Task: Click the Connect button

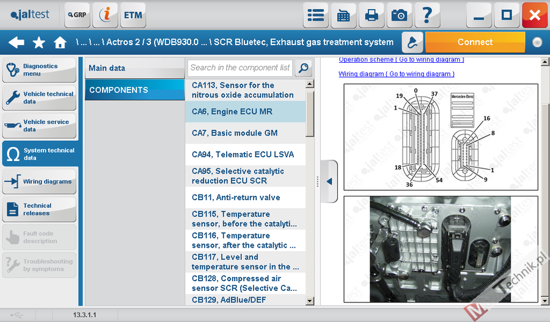Action: coord(475,42)
